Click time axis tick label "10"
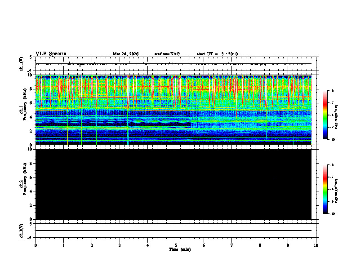Screen dimensions: 356x275 (316, 245)
